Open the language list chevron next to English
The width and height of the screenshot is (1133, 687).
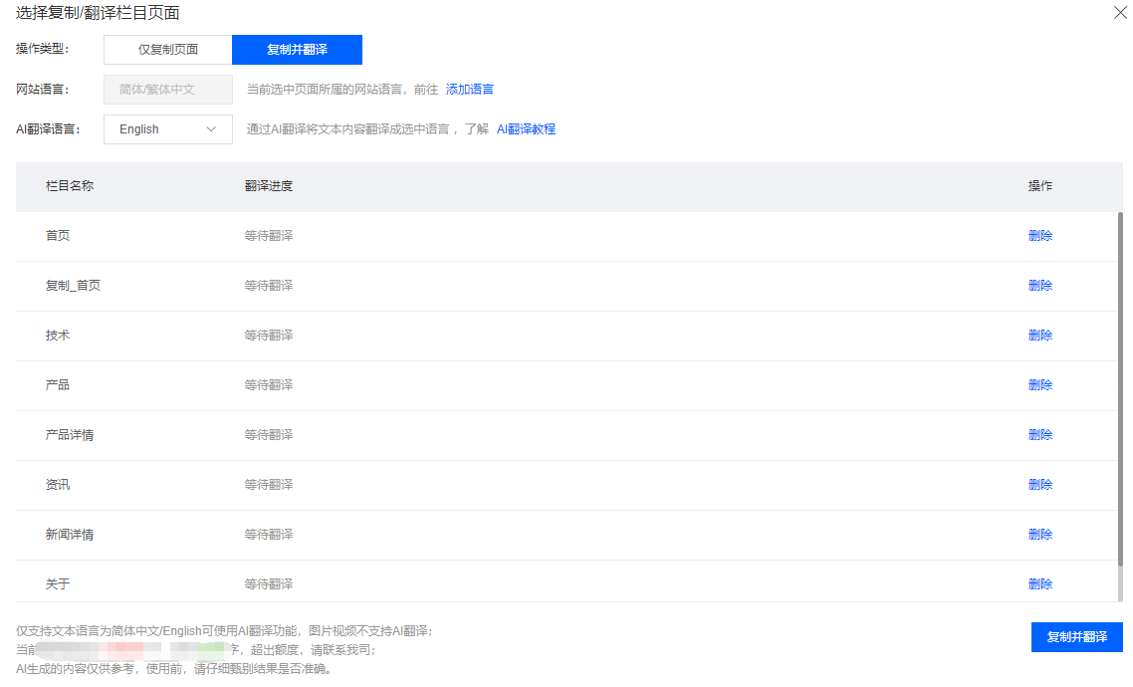210,129
